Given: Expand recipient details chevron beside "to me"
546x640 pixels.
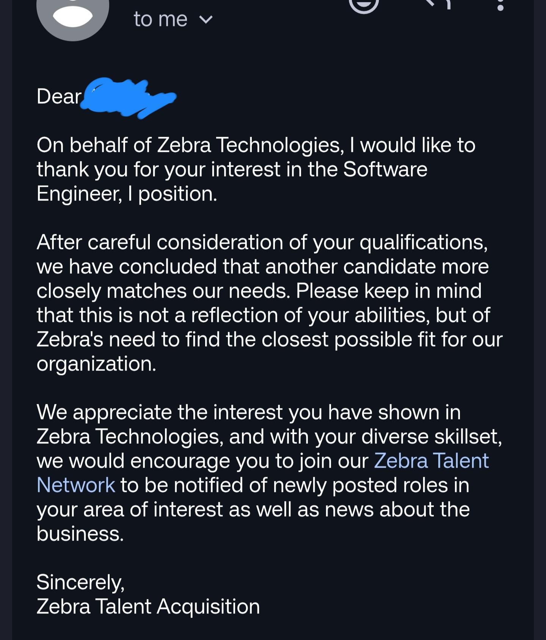Looking at the screenshot, I should (206, 19).
